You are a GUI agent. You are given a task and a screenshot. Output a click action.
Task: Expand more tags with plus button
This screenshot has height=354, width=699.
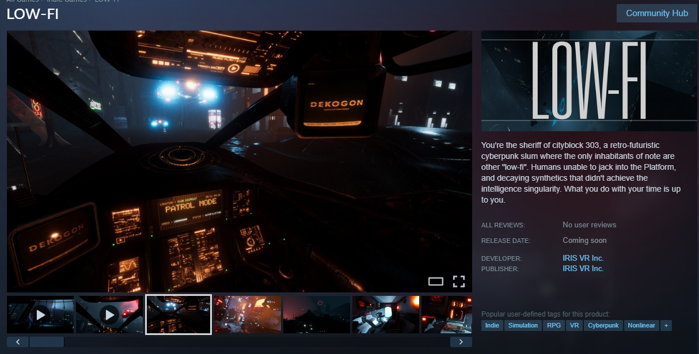click(666, 325)
